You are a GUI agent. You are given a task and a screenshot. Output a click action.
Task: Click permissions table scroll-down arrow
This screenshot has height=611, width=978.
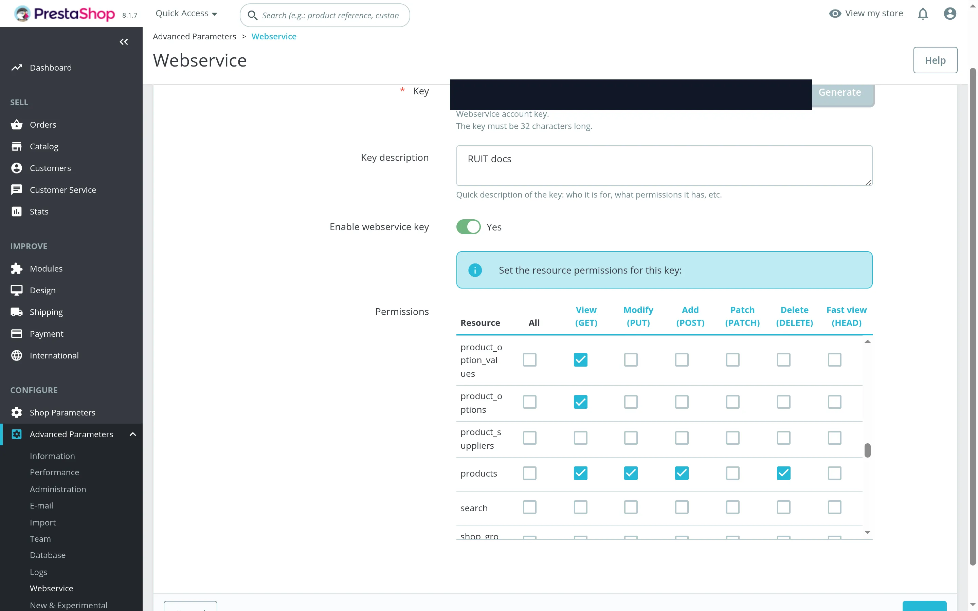point(867,533)
